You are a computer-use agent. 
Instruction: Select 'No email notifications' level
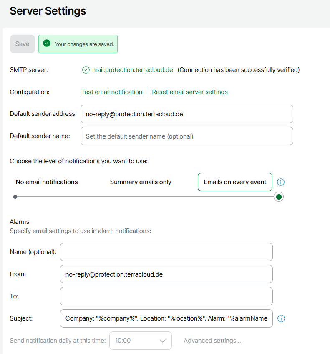(x=47, y=182)
